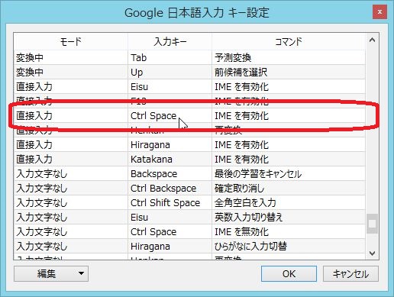Select Hiragana key in 直接入力 row
394x297 pixels.
point(170,145)
